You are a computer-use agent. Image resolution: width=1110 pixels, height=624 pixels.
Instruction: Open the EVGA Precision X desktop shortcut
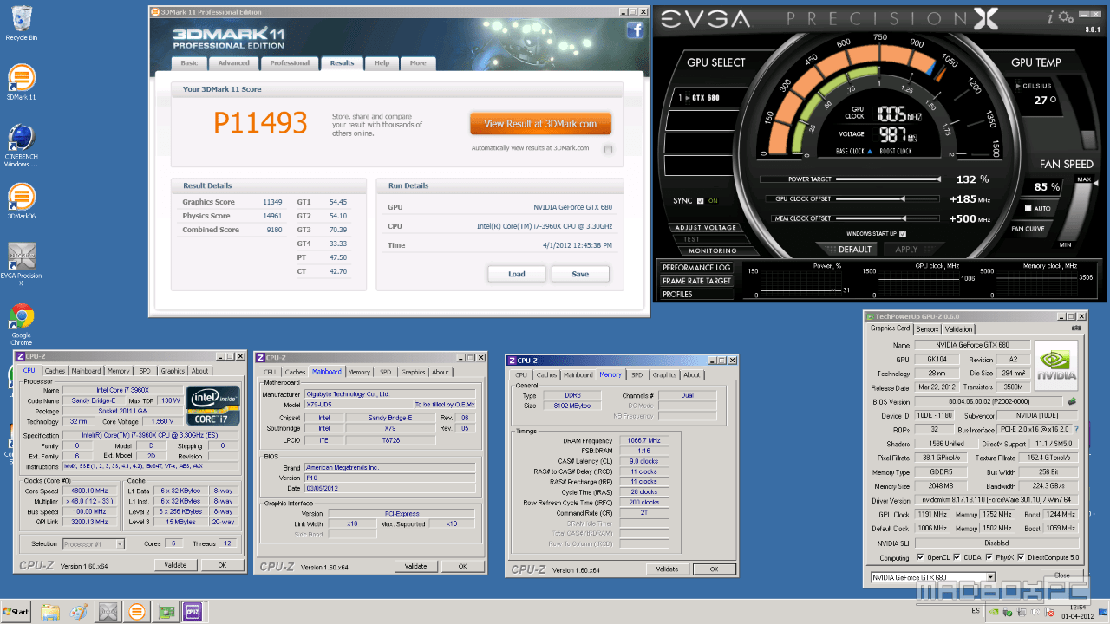coord(21,264)
